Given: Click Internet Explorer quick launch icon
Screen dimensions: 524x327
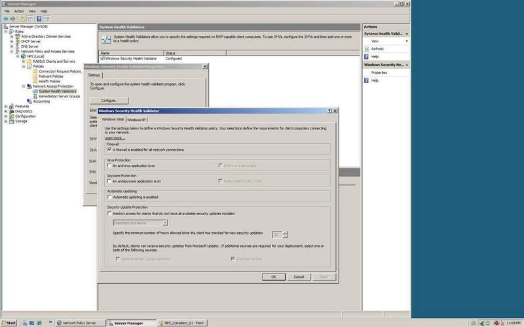Looking at the screenshot, I should (39, 323).
